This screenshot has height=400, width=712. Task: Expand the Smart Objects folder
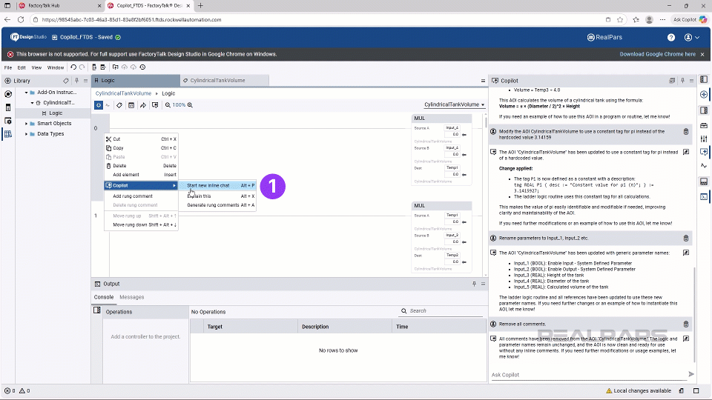click(x=27, y=124)
